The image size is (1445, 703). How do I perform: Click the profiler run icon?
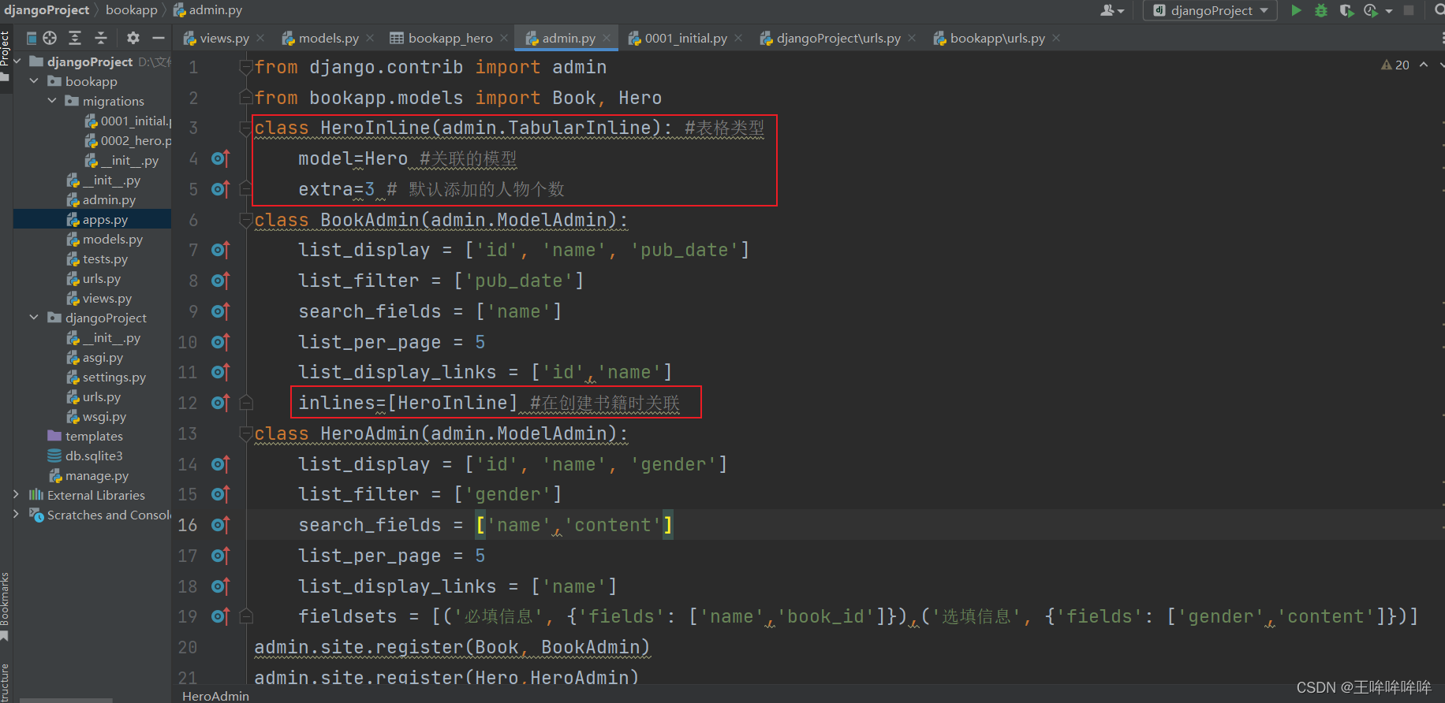(1371, 10)
